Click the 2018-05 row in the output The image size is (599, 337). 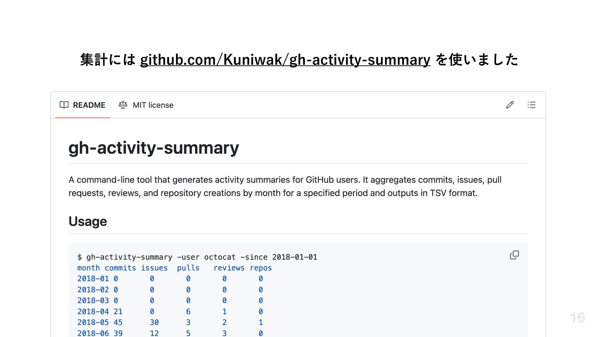[x=170, y=322]
